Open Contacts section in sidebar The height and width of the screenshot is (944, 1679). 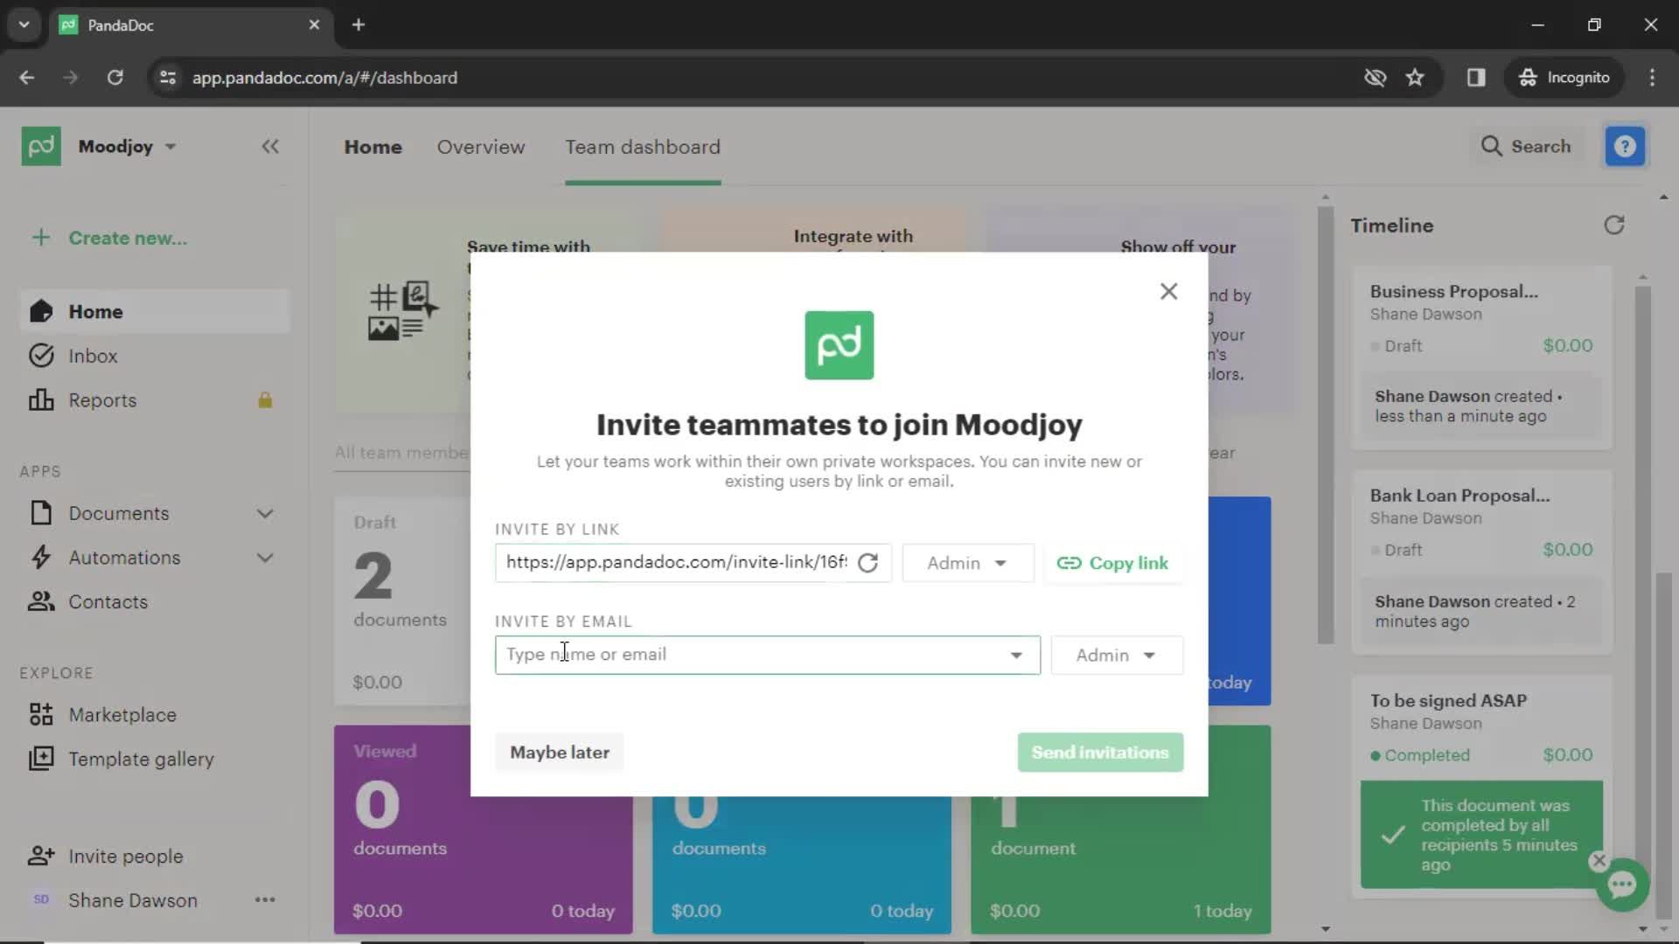coord(108,600)
